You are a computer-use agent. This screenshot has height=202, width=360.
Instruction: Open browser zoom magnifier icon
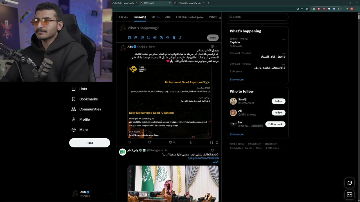tap(302, 9)
